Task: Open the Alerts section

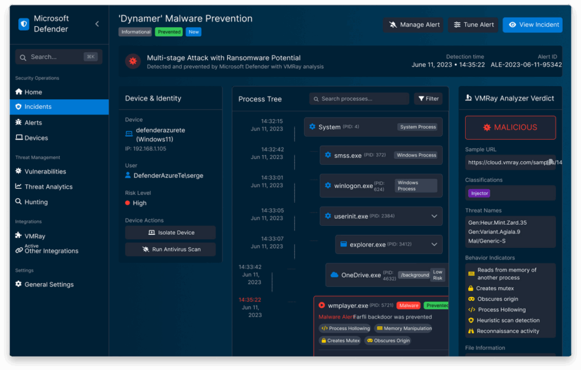Action: (x=59, y=123)
